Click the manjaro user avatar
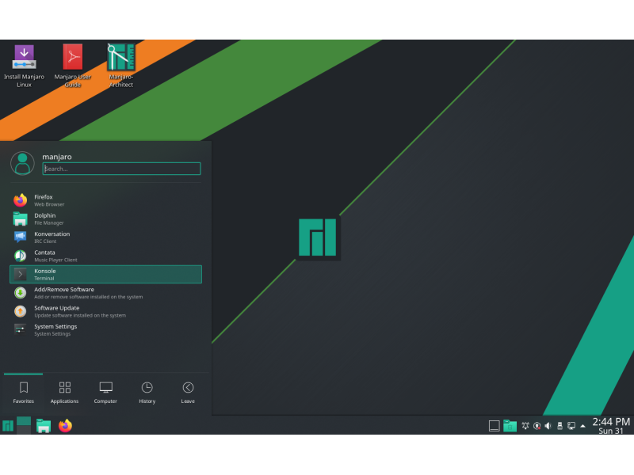 click(22, 163)
